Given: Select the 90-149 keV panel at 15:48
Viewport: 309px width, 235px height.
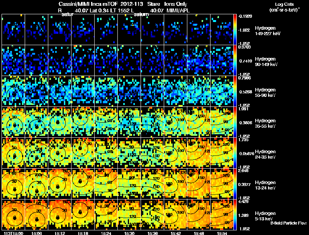Looking at the screenshot, I should pyautogui.click(x=199, y=61).
